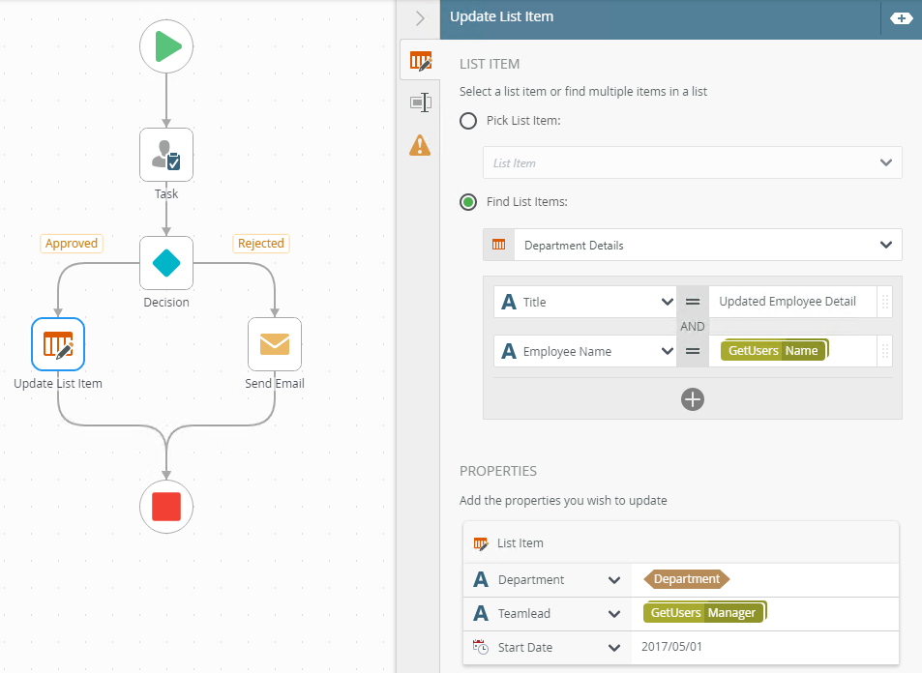The width and height of the screenshot is (922, 673).
Task: Open the Properties text field tab
Action: 420,102
